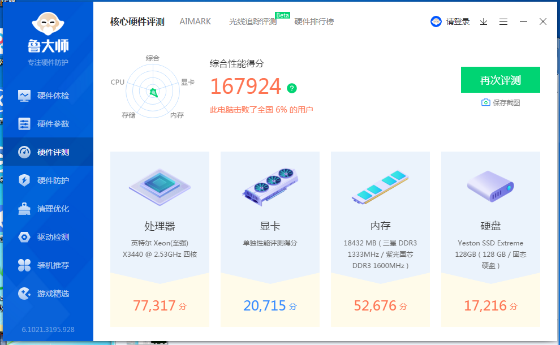Click the 52,676 memory score
The height and width of the screenshot is (345, 560).
click(x=380, y=306)
